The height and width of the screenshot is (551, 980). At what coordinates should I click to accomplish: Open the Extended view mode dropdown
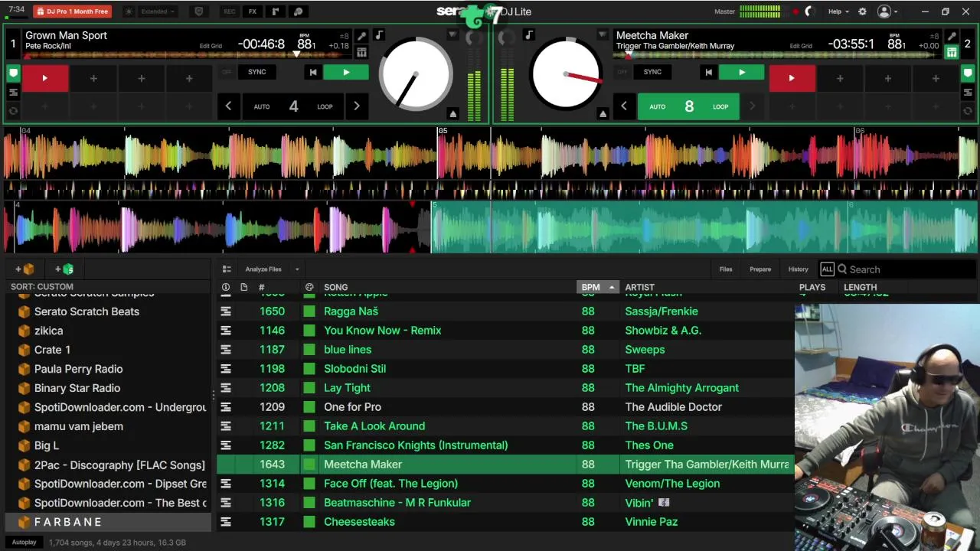coord(158,11)
